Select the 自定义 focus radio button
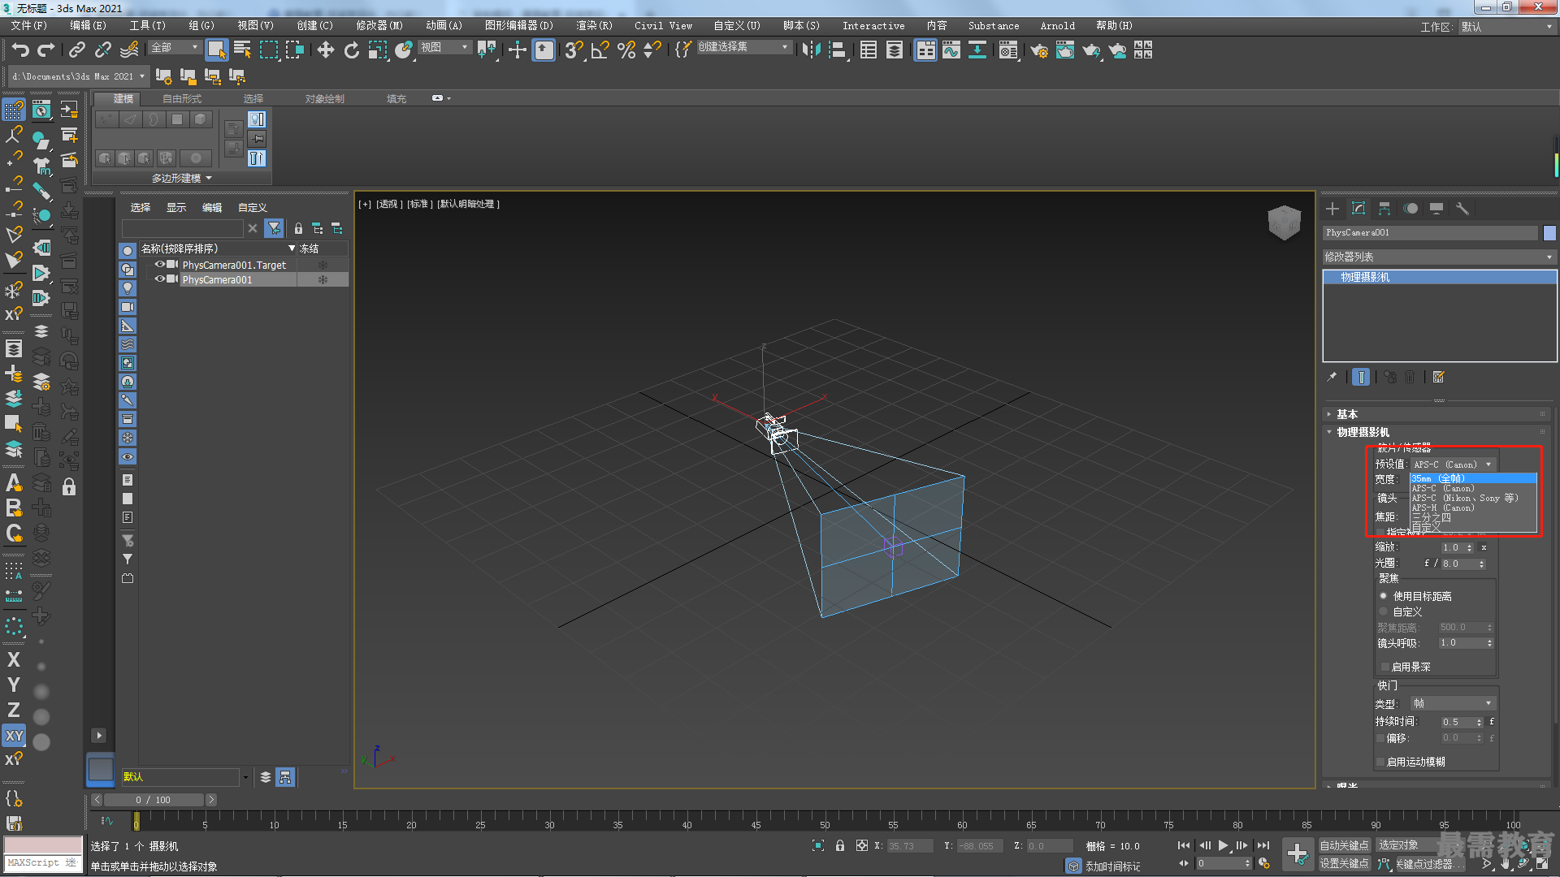1560x877 pixels. 1384,611
